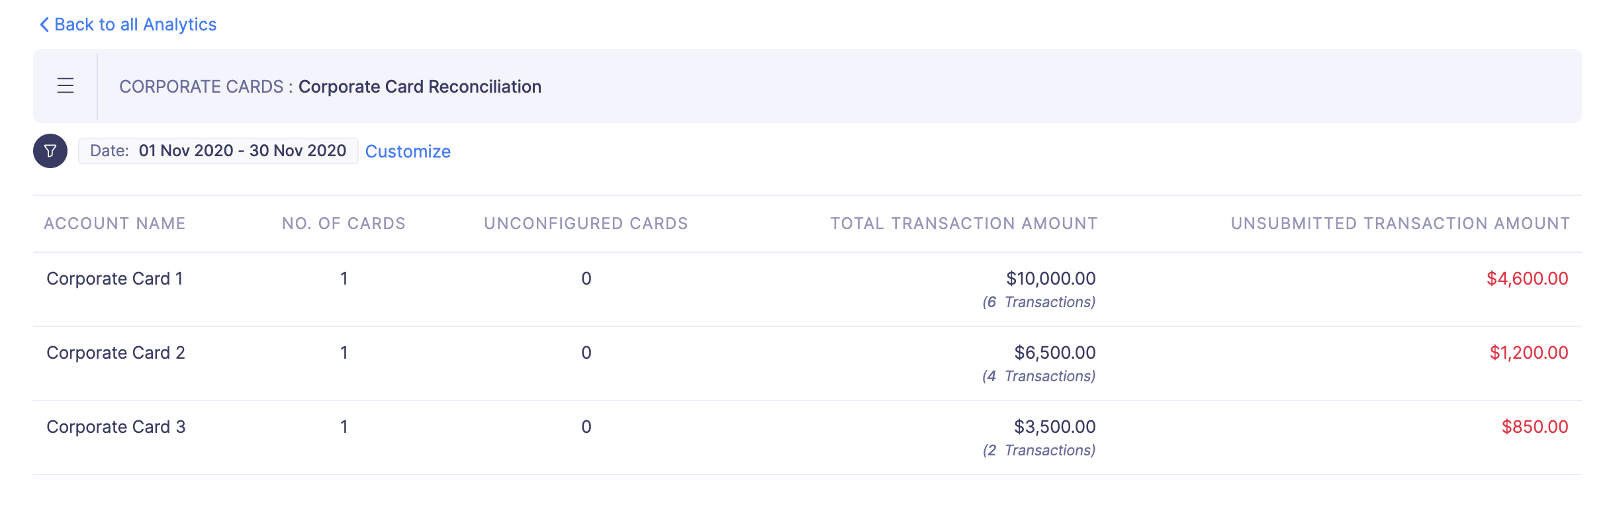Open the Corporate Card 1 row
Viewport: 1611px width, 507px height.
[807, 289]
